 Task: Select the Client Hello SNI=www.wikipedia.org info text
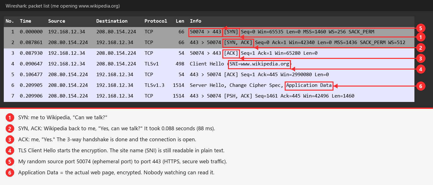pyautogui.click(x=241, y=64)
